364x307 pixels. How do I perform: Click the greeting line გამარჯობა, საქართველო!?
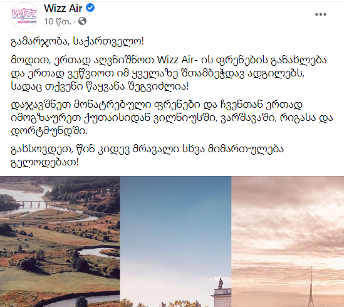(x=77, y=41)
